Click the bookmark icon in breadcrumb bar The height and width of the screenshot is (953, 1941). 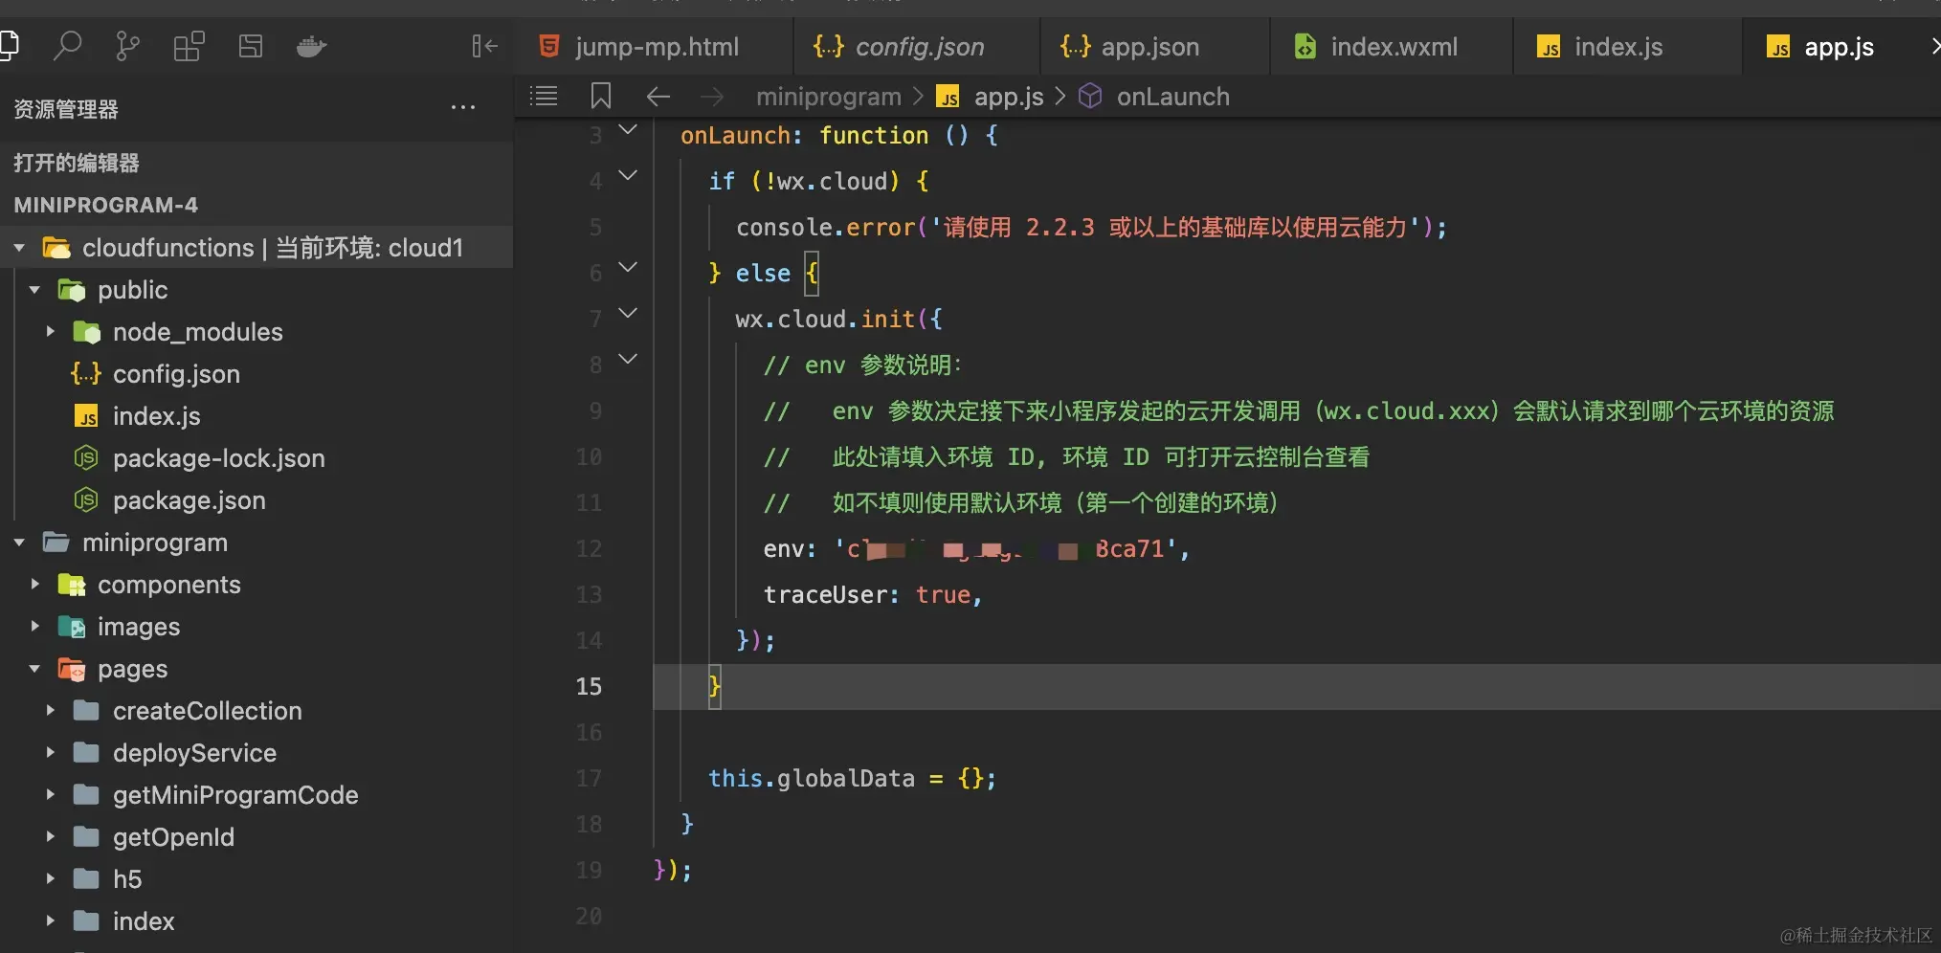[x=600, y=96]
